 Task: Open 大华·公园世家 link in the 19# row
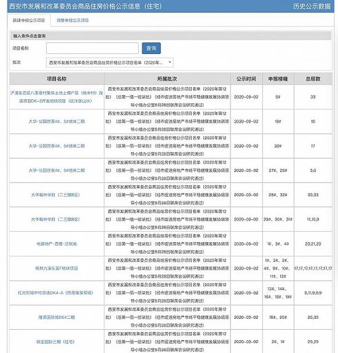57,121
